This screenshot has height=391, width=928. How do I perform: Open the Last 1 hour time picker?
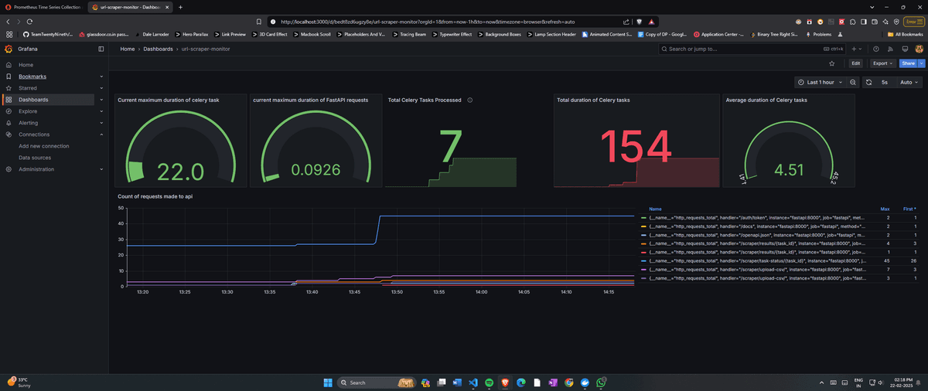coord(820,82)
